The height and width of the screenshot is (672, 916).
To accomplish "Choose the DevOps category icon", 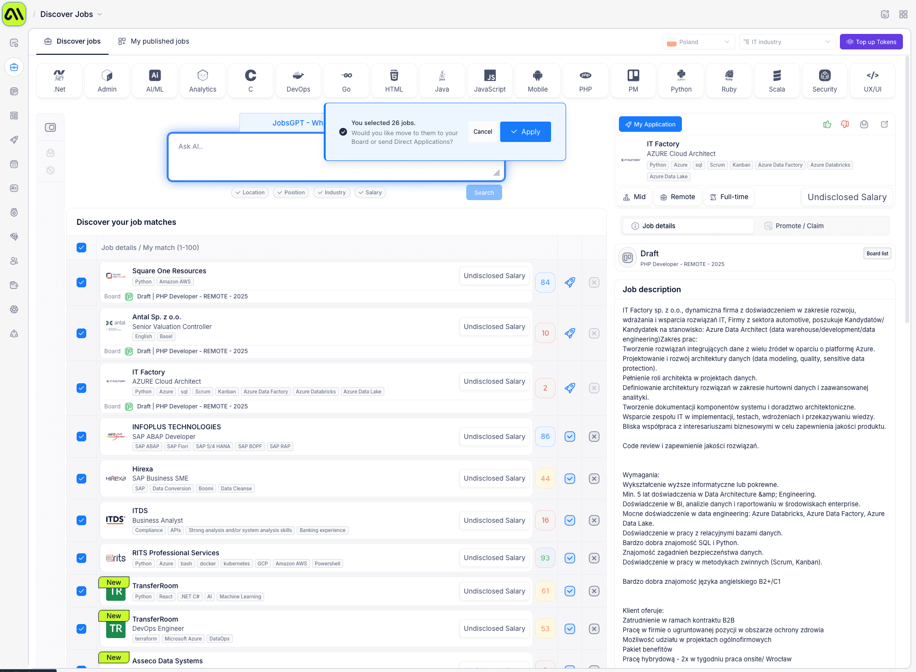I will point(298,81).
